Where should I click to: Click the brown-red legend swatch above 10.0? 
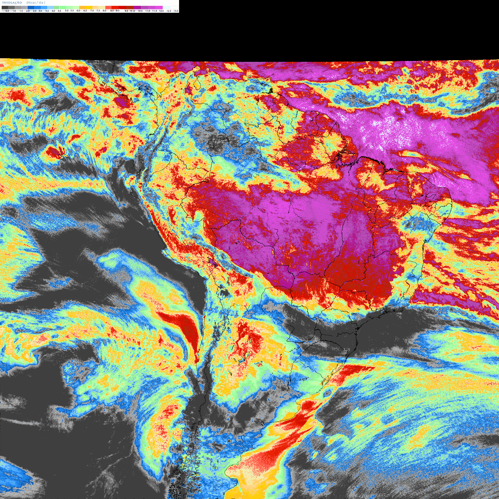click(x=130, y=7)
